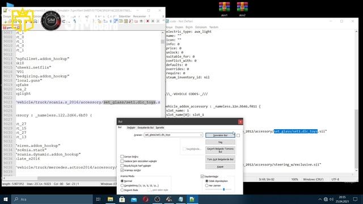Open Mail app from the taskbar
363x204 pixels.
pyautogui.click(x=134, y=199)
